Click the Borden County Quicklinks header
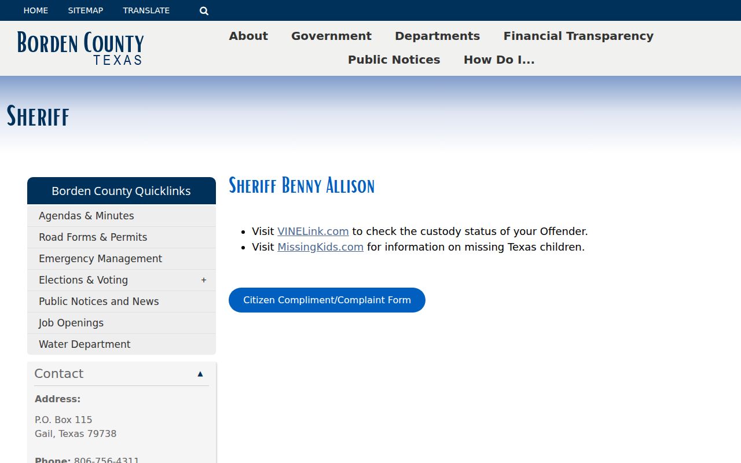This screenshot has width=741, height=463. [122, 191]
